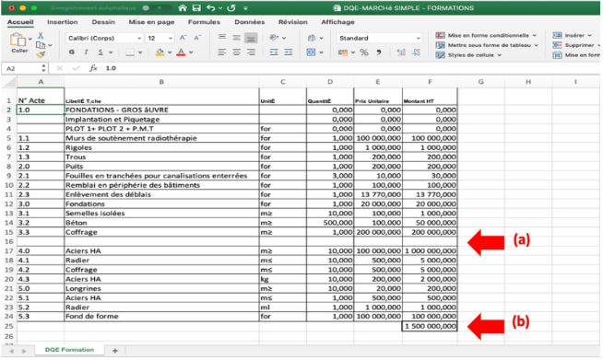Click the wrap text icon
The image size is (603, 360).
pos(312,38)
